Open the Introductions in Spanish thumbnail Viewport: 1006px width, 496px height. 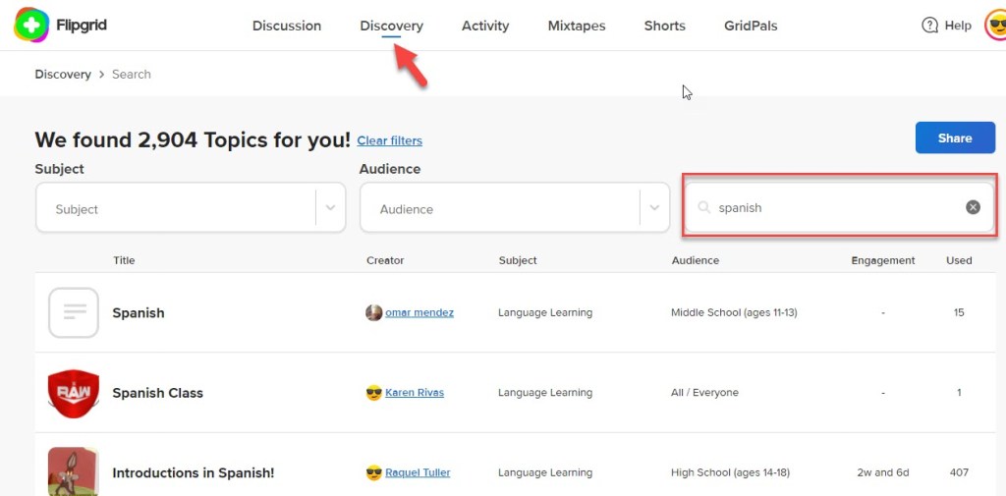pos(74,471)
